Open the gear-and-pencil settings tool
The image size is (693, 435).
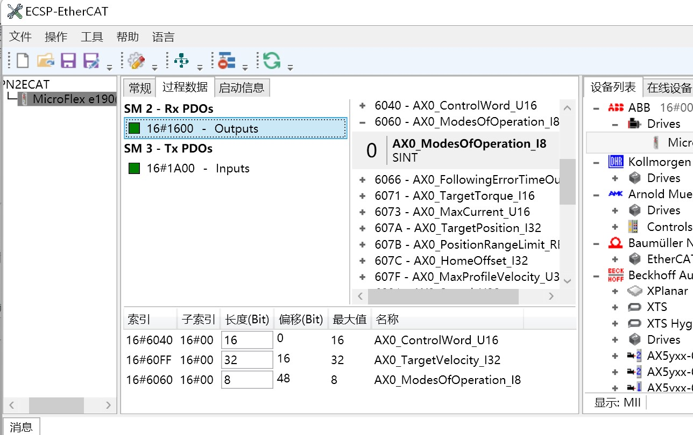[x=137, y=60]
